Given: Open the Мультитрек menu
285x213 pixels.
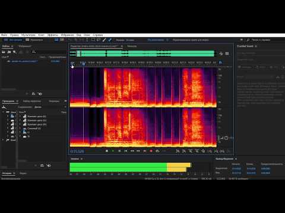Looking at the screenshot, I should pos(28,35).
